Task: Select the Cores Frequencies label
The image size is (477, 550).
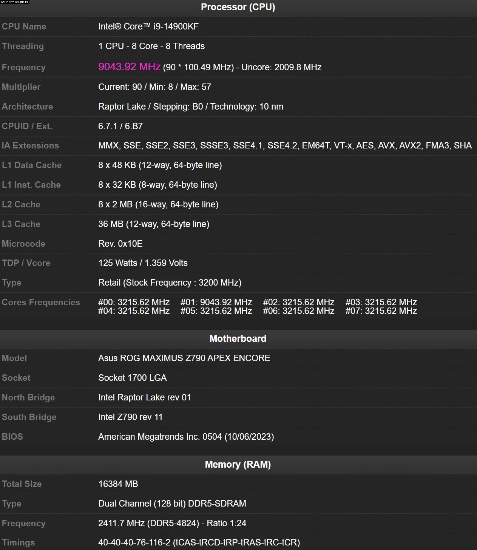Action: coord(41,302)
